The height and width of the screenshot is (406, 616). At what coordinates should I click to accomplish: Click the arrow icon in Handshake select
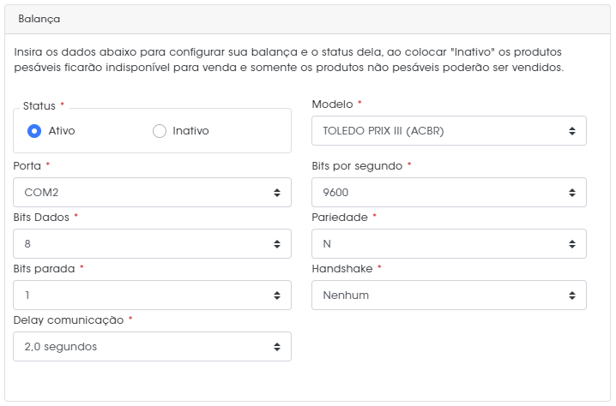tap(572, 296)
